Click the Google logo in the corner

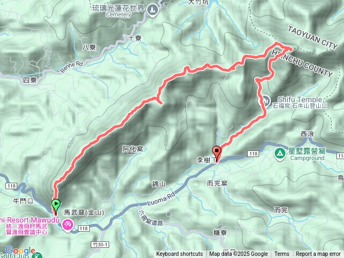(20, 251)
